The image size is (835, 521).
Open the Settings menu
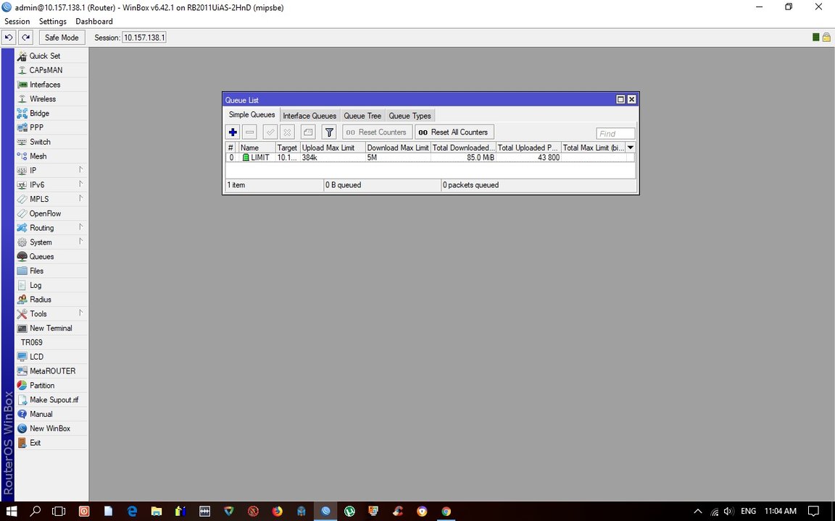53,21
